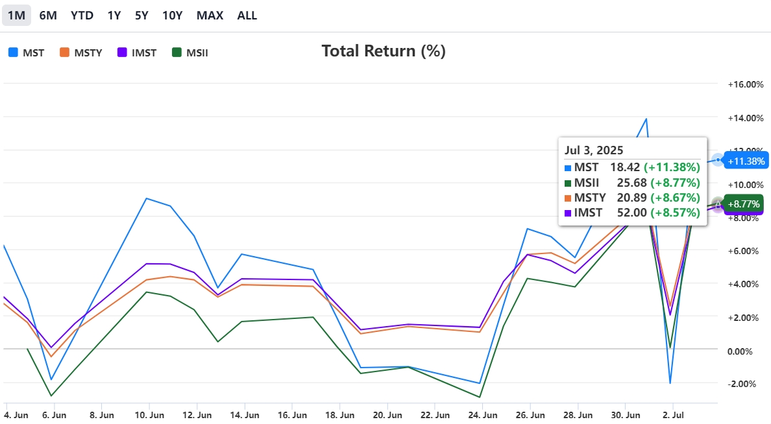Screen dimensions: 771x424
Task: Click the 12. Jun x-axis label
Action: point(197,415)
